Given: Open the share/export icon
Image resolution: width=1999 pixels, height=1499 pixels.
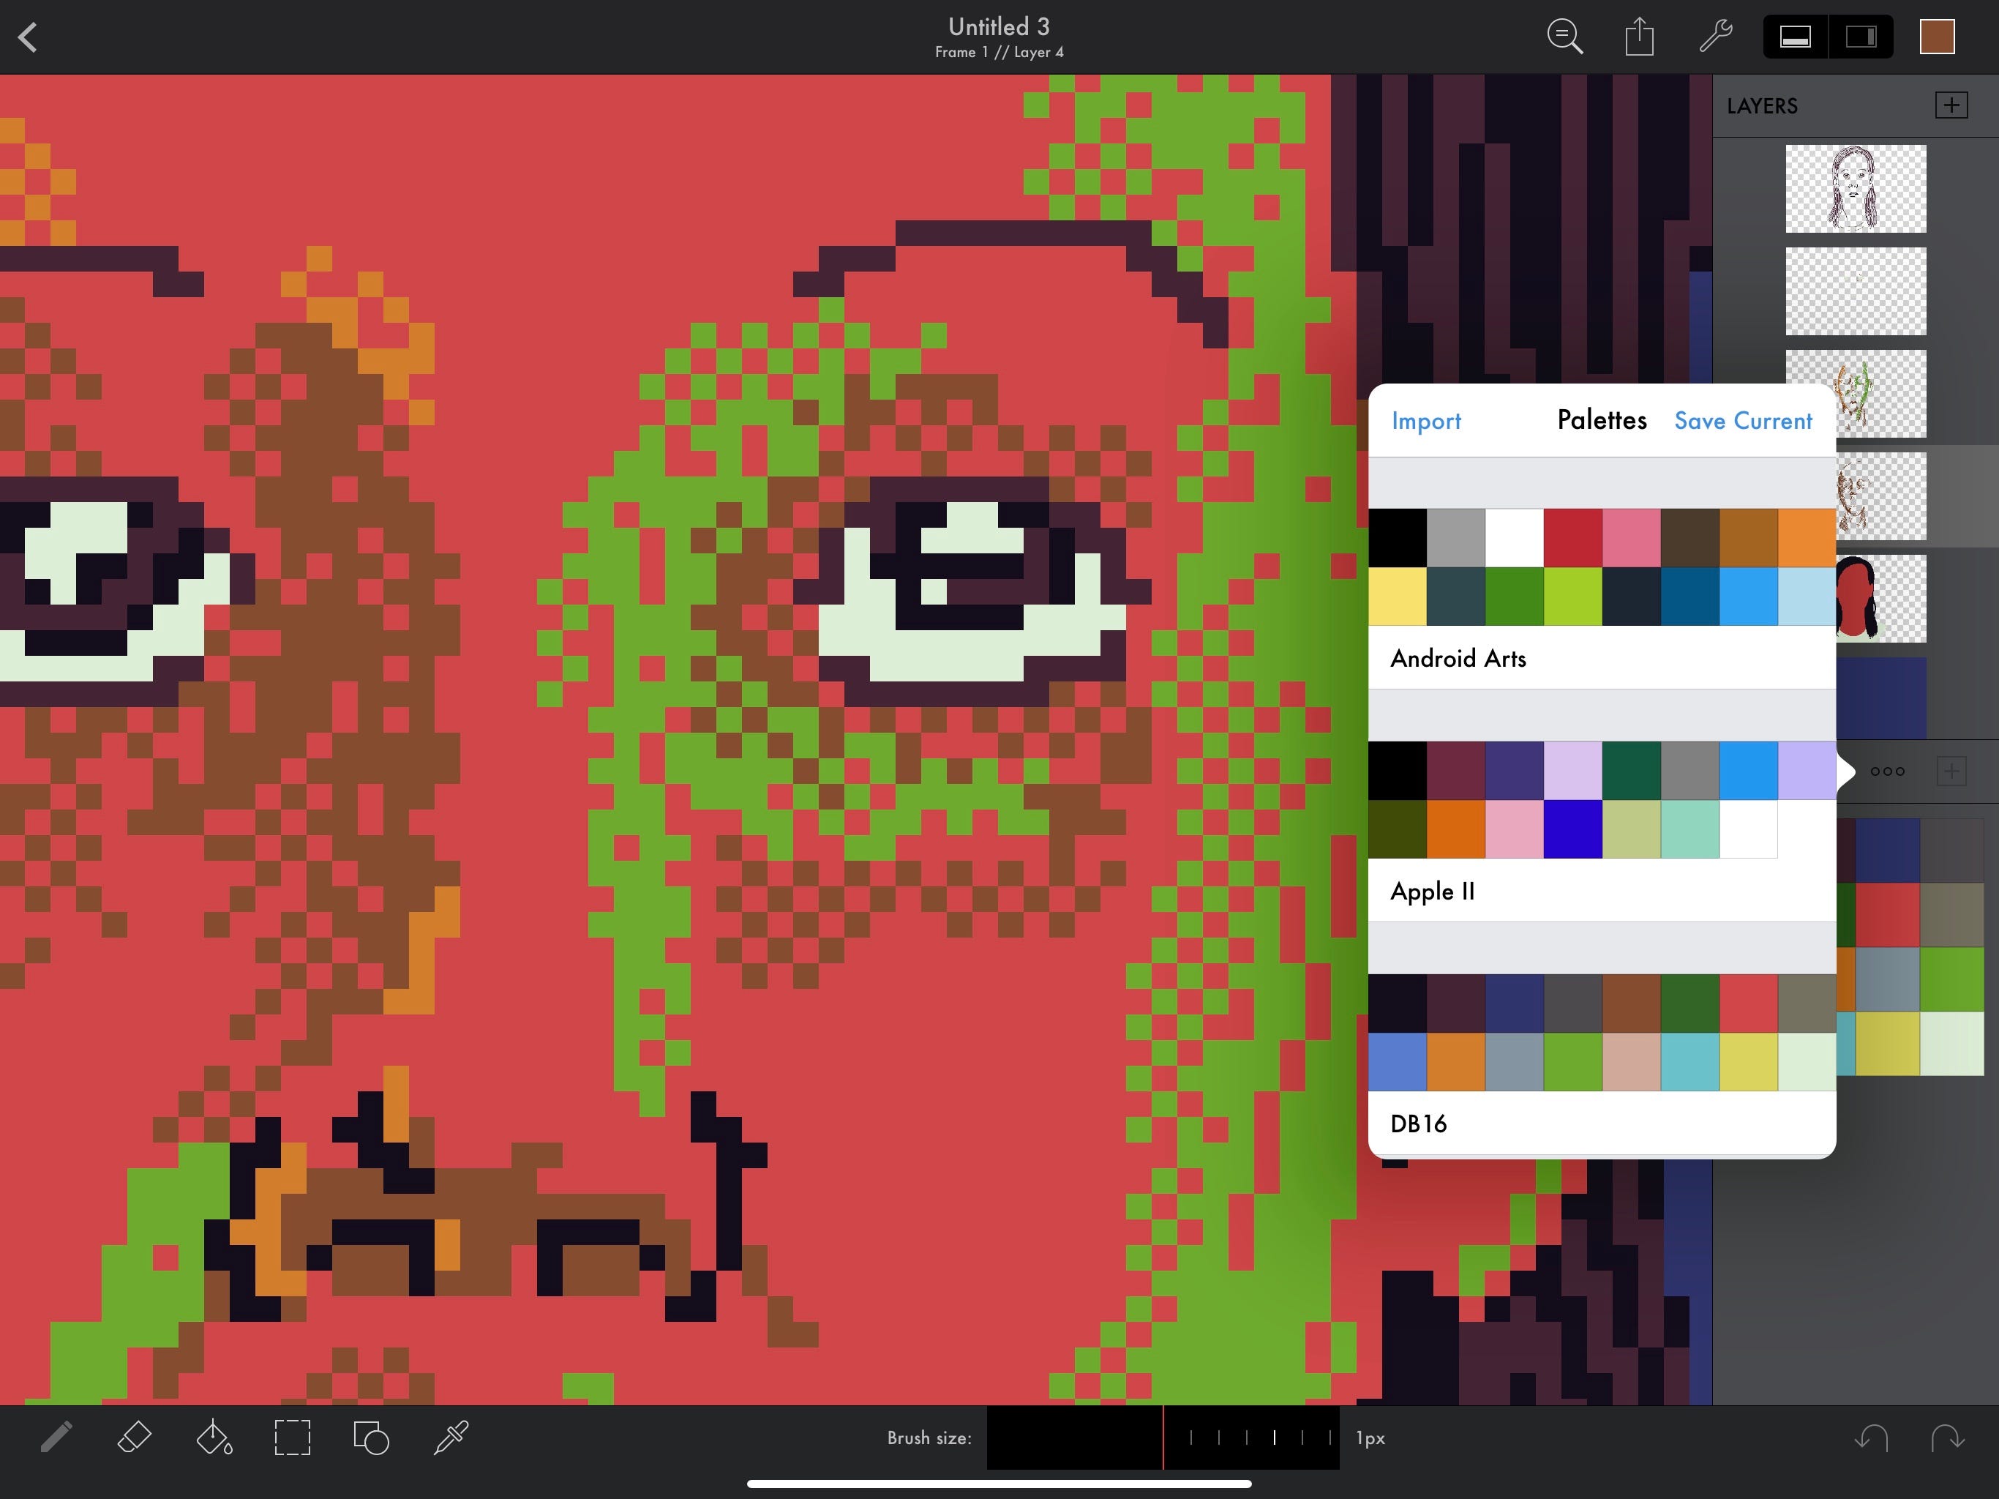Looking at the screenshot, I should (1639, 37).
